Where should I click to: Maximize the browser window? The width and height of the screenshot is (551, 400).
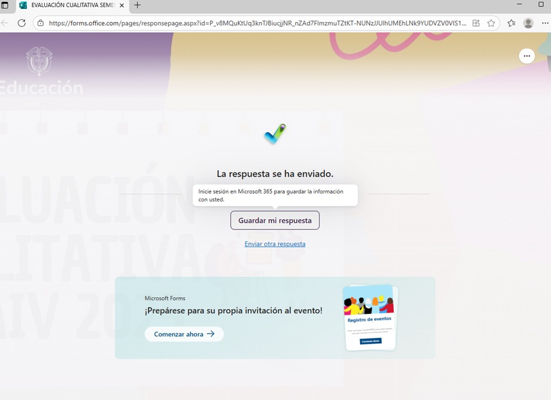coord(541,5)
